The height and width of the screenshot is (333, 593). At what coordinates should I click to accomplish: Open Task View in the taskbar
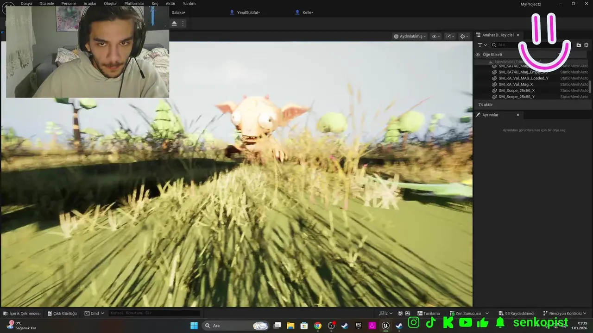point(277,326)
